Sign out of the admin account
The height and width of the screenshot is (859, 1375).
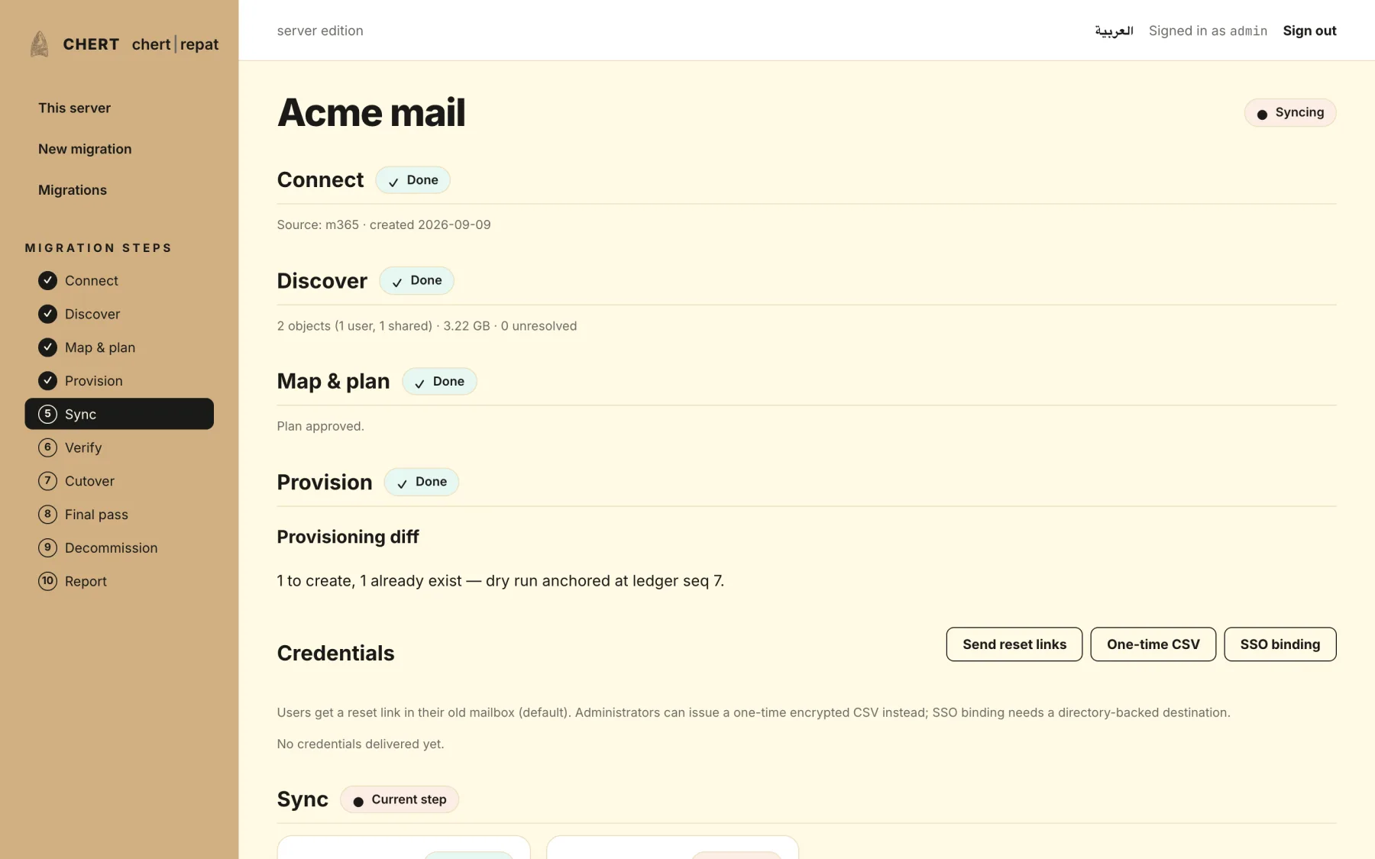point(1309,31)
